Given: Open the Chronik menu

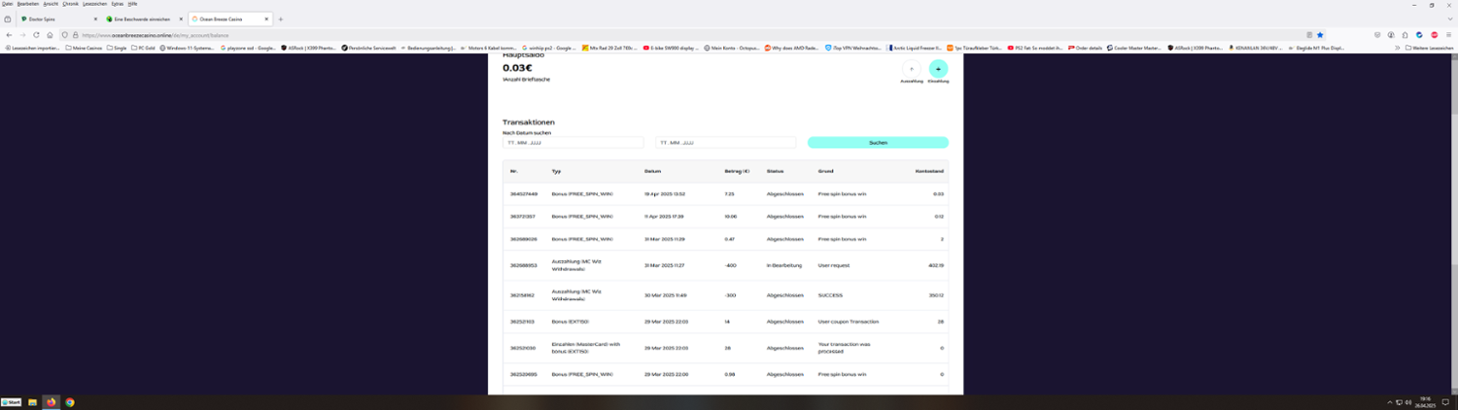Looking at the screenshot, I should click(71, 4).
